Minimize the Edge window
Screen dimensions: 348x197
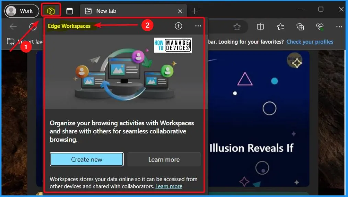tap(300, 9)
